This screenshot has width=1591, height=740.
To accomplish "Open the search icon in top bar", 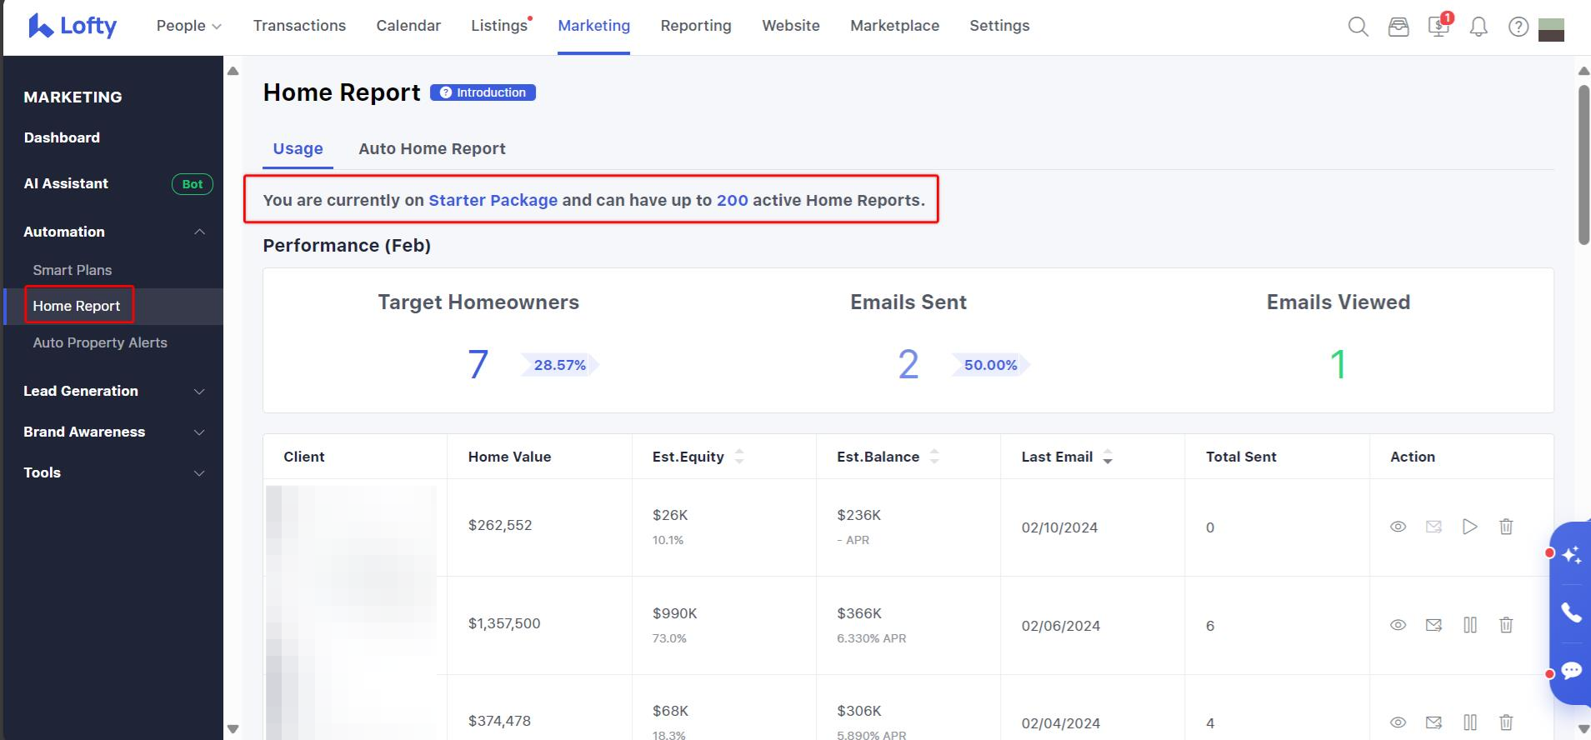I will 1358,27.
